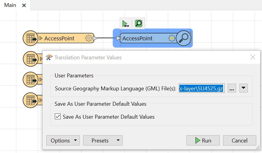
Task: Close the Translation Parameter Values dialog
Action: [x=253, y=57]
